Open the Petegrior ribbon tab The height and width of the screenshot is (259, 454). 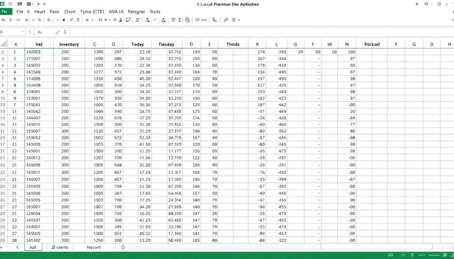click(x=137, y=12)
